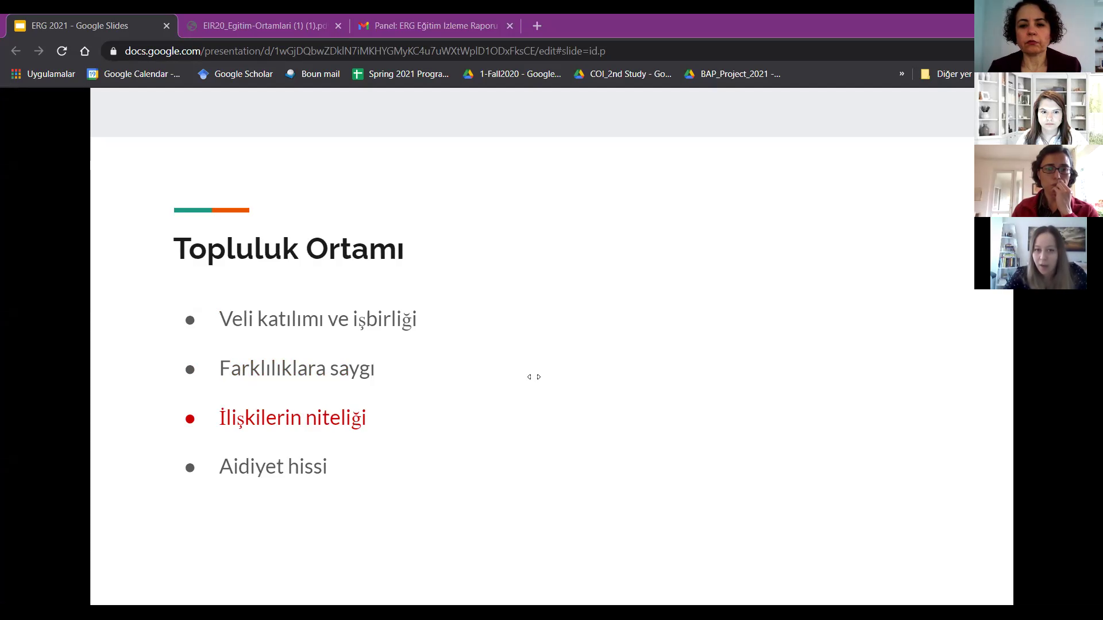Viewport: 1103px width, 620px height.
Task: Reload the current page
Action: (x=61, y=51)
